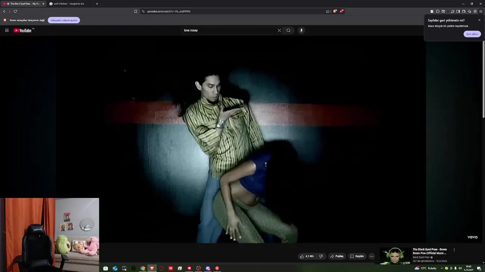Open Black Eyed Peas channel link
The image size is (485, 272).
tap(421, 257)
